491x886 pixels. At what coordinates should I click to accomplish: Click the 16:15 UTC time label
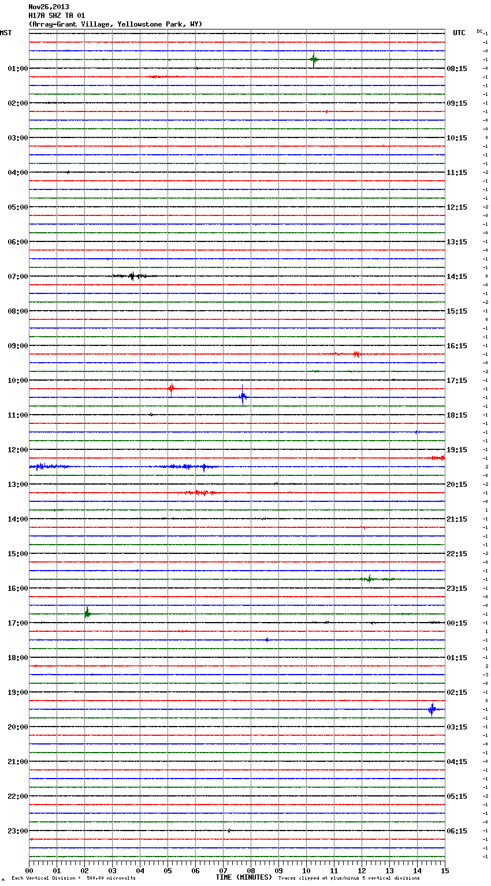(457, 346)
